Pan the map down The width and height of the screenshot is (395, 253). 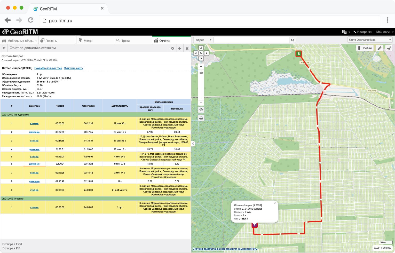tap(201, 58)
